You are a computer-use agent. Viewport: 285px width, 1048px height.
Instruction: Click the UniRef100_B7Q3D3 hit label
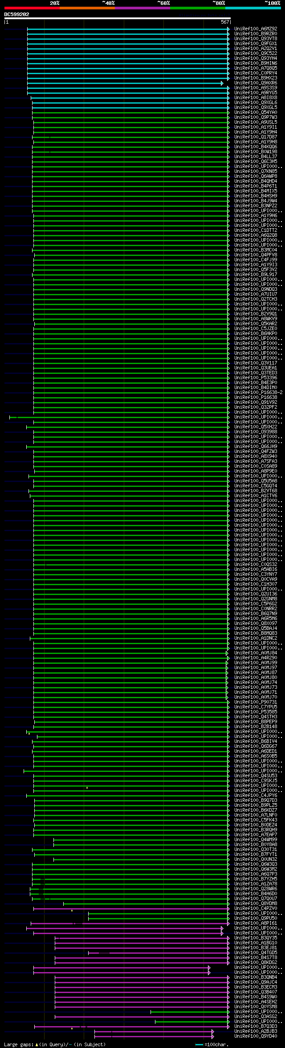click(x=256, y=1027)
